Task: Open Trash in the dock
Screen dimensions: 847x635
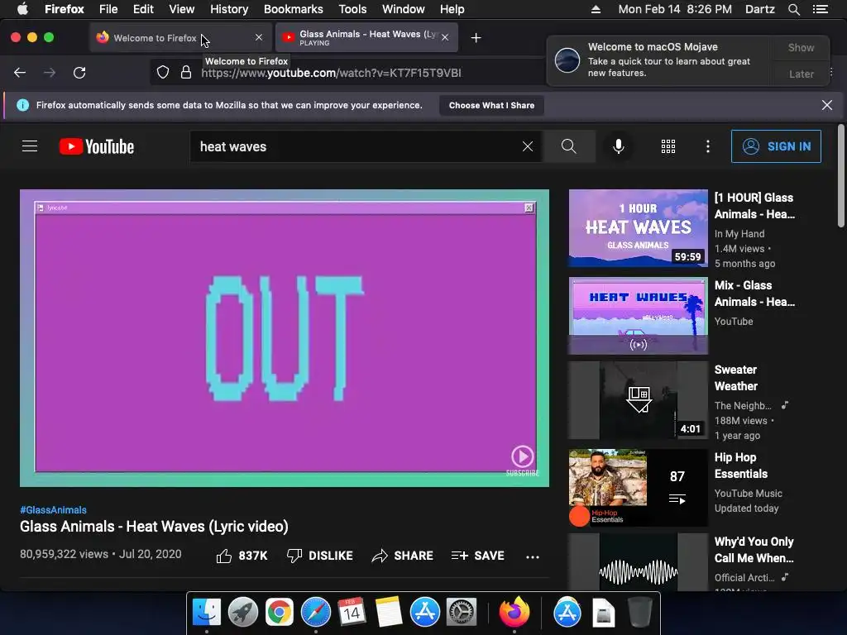Action: tap(640, 613)
